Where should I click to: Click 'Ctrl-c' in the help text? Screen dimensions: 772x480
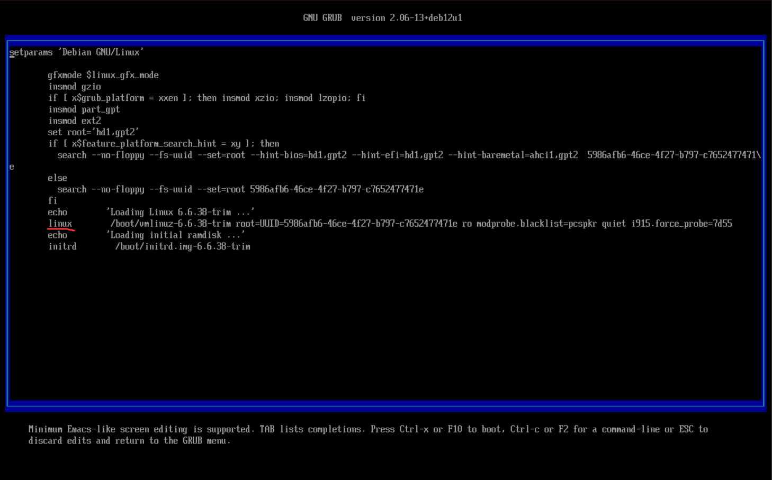525,429
